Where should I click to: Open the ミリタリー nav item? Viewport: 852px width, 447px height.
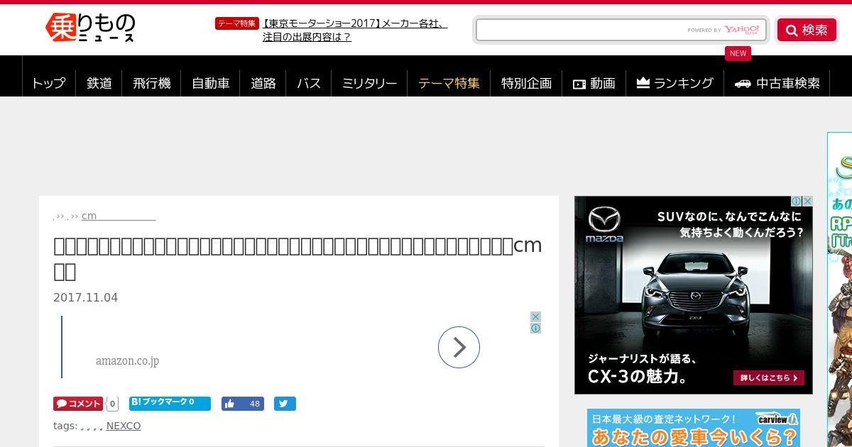369,83
